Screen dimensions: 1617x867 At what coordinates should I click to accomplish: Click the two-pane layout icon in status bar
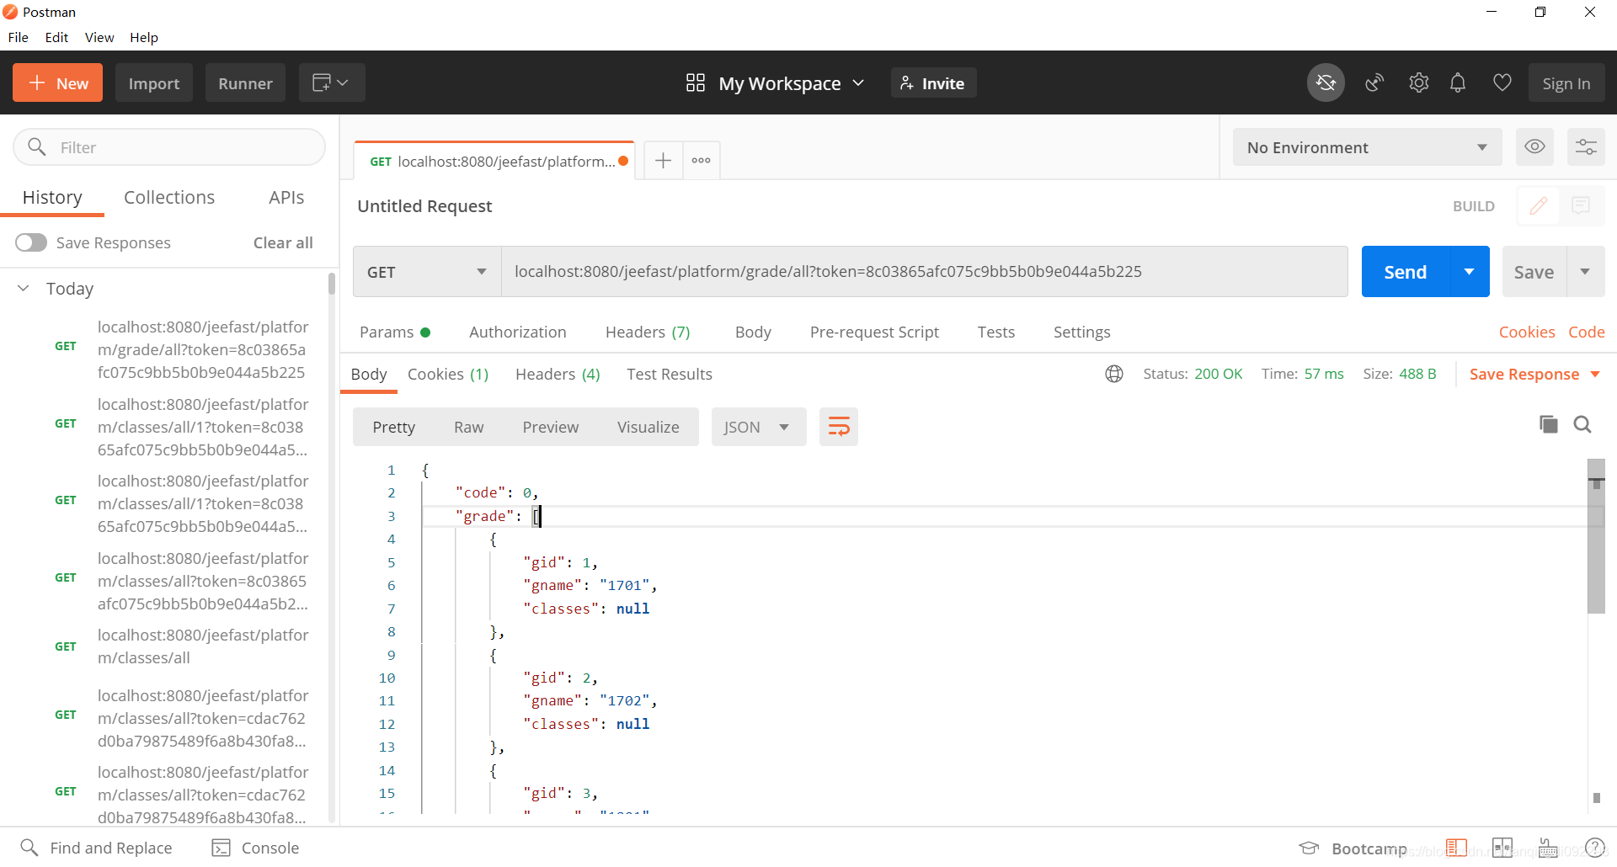[1502, 848]
